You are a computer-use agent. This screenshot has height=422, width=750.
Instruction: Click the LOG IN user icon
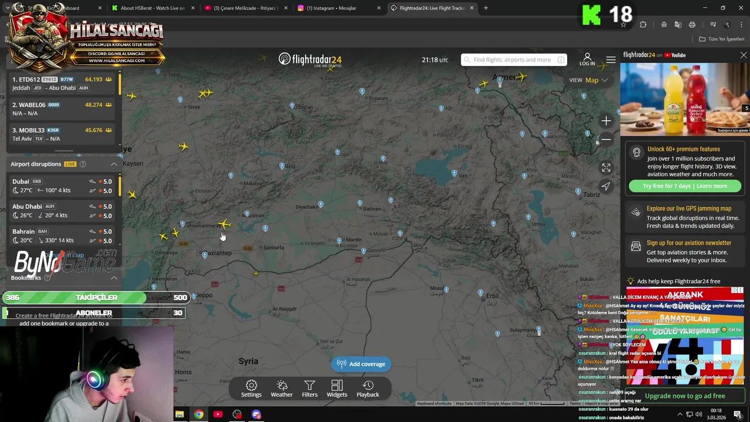click(587, 59)
